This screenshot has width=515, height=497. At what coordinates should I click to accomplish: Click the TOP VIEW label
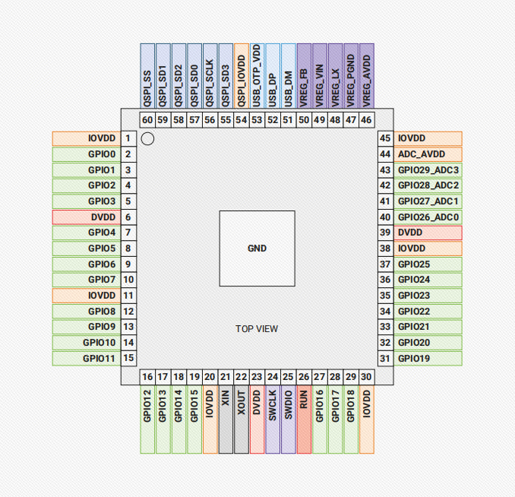pos(257,329)
